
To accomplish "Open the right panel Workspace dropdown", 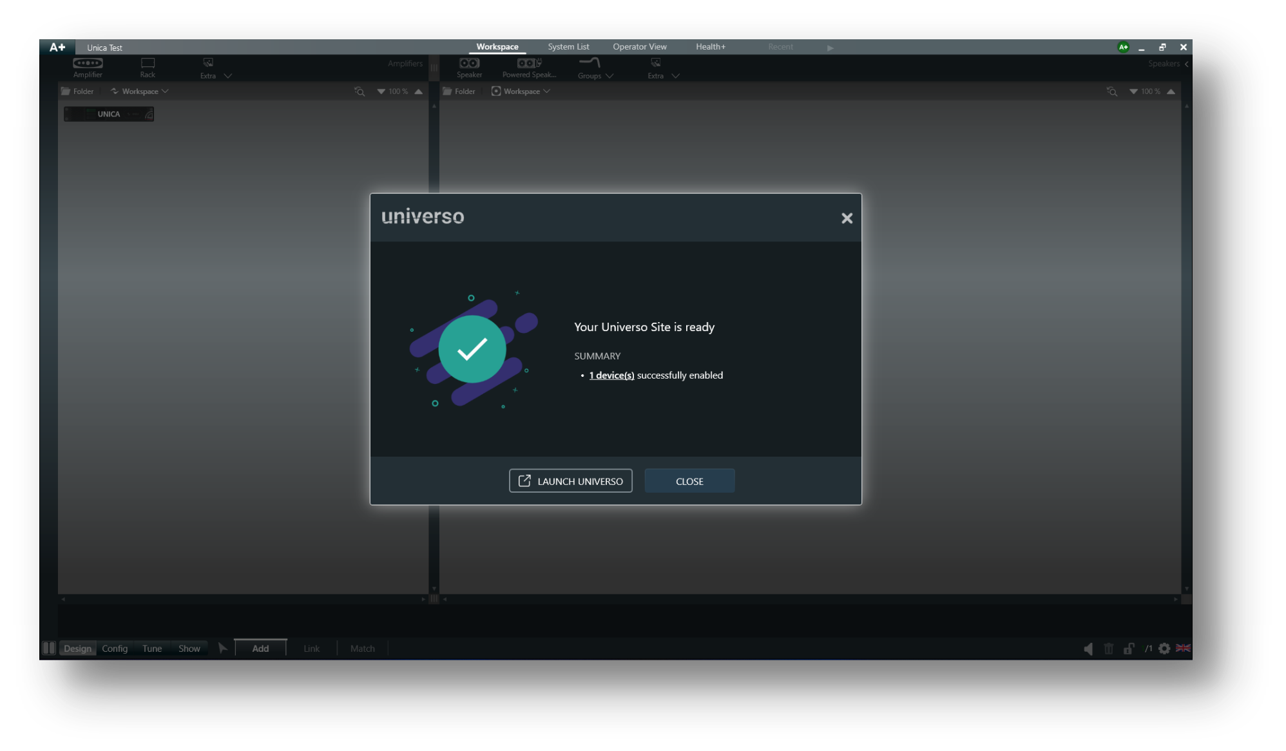I will (x=521, y=91).
